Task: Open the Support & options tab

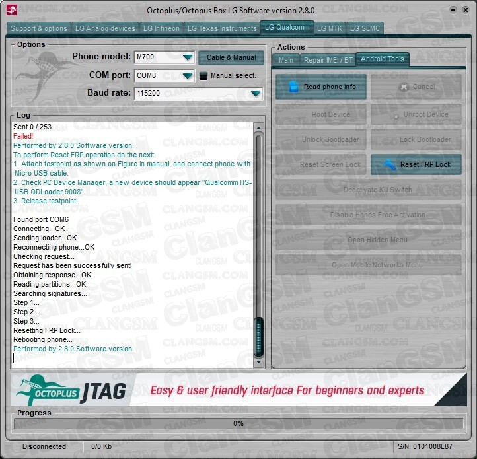Action: tap(39, 28)
